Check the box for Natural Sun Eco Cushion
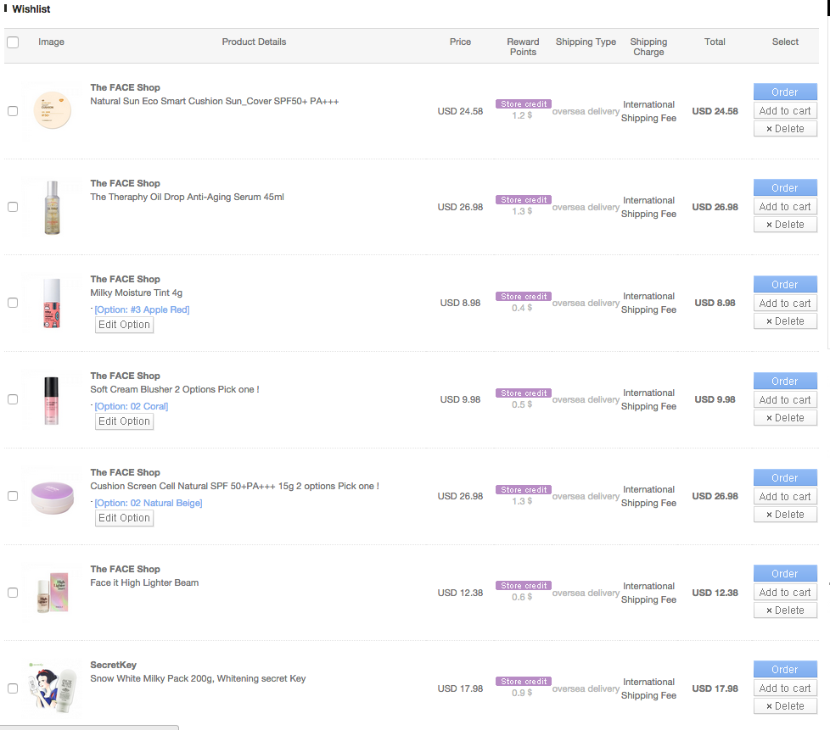 [13, 111]
